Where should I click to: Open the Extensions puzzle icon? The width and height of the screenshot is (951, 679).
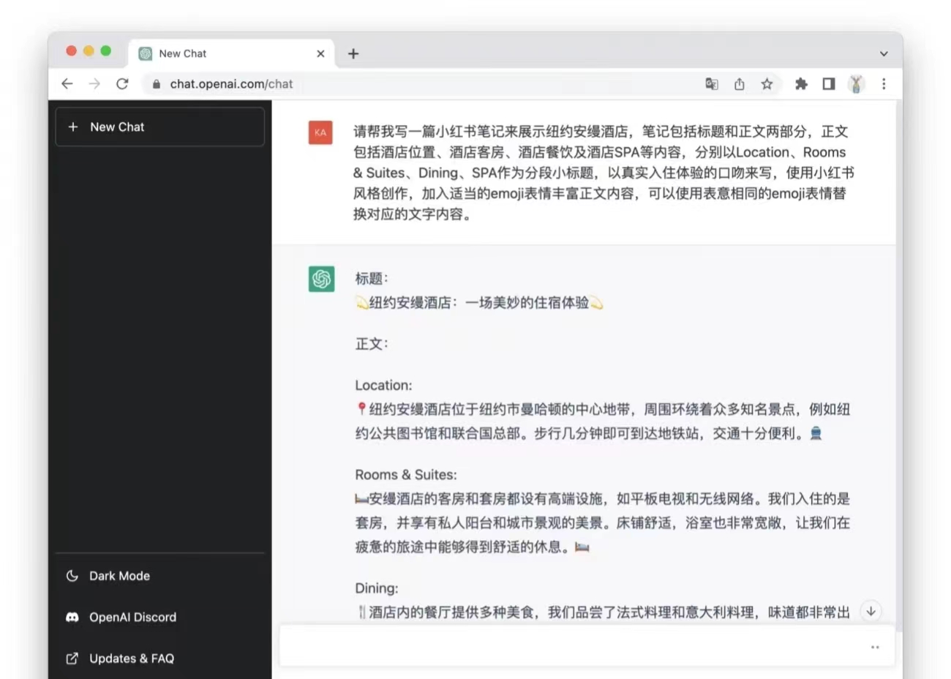point(801,84)
